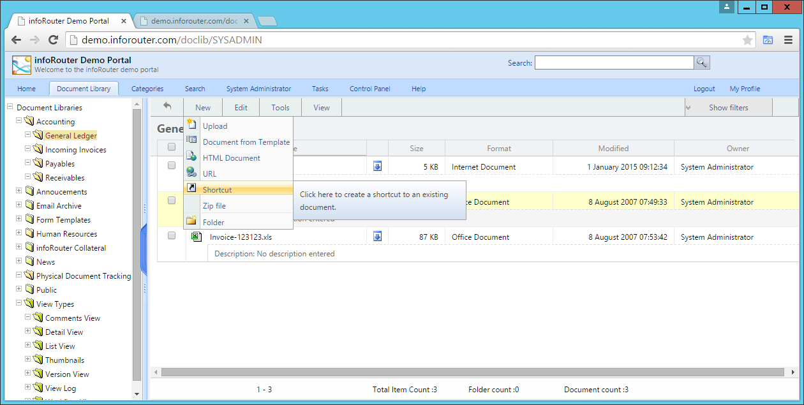Screen dimensions: 804x405
Task: Expand the Annoucements tree node
Action: click(19, 191)
